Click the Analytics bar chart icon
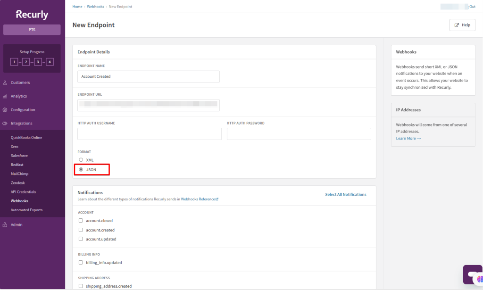 5,96
